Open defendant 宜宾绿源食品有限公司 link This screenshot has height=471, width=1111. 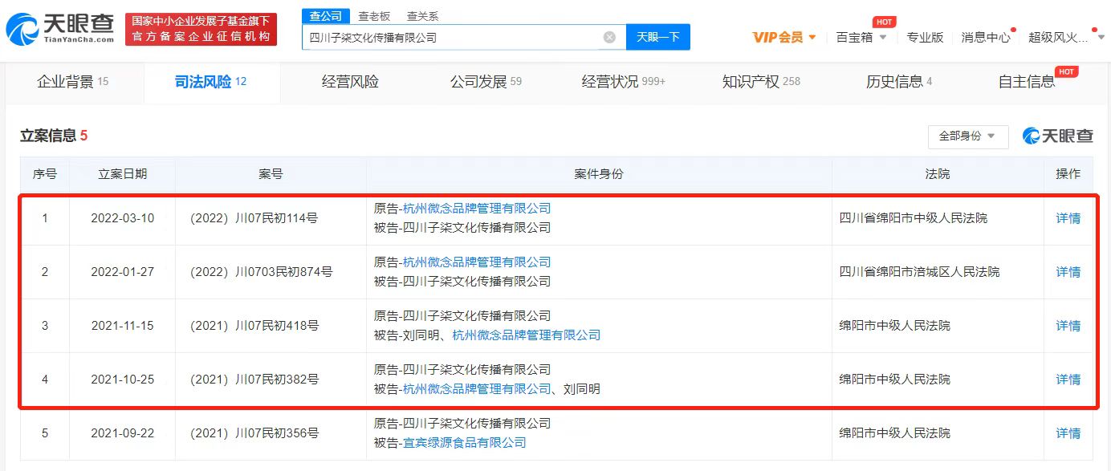click(x=465, y=443)
